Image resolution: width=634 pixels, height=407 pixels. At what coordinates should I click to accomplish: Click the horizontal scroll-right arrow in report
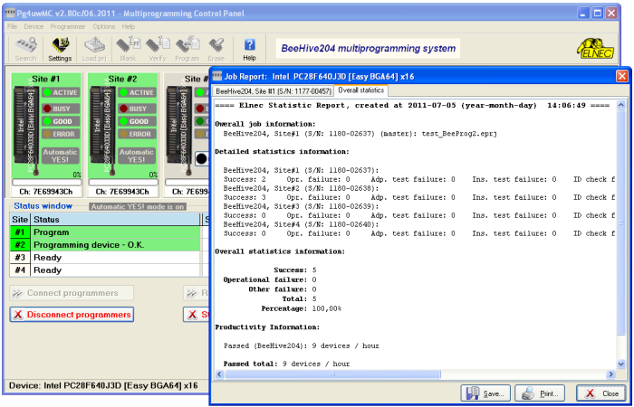611,374
